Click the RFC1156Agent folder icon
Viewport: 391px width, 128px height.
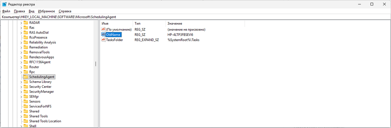(x=26, y=62)
